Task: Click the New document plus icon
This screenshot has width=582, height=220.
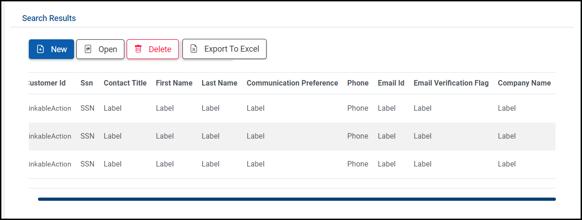Action: click(40, 49)
